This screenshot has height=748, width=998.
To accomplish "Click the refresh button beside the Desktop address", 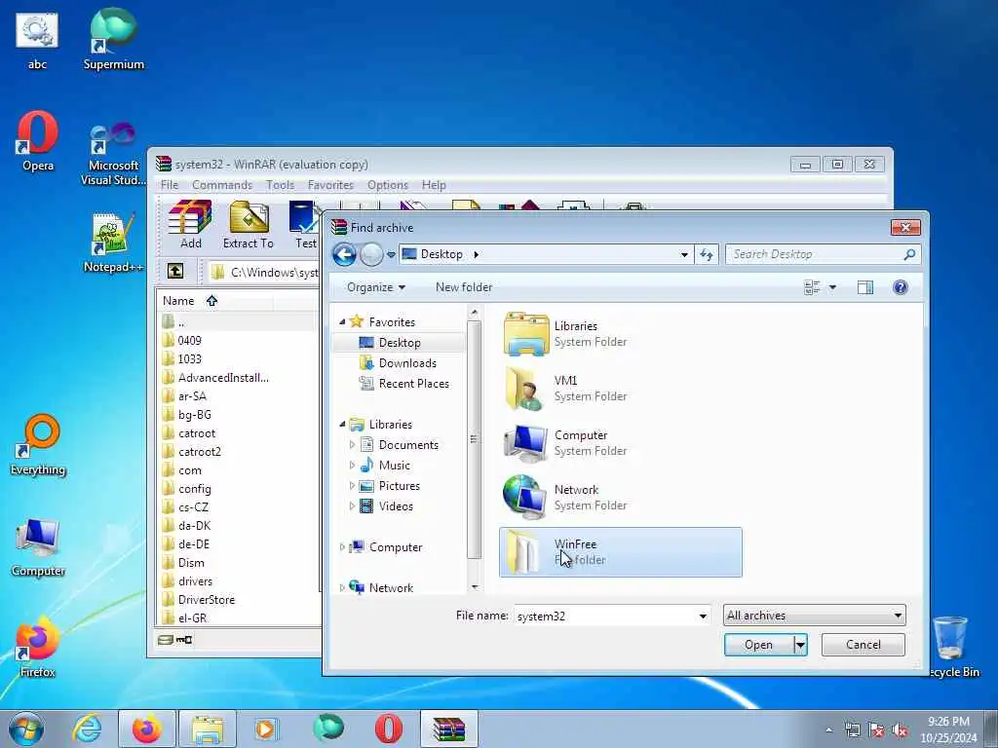I will pyautogui.click(x=707, y=254).
